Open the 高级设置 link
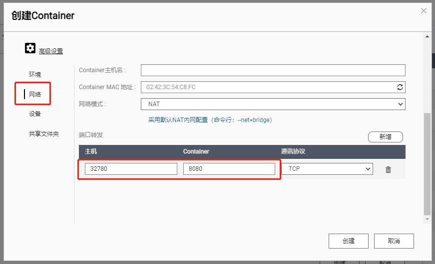 point(51,51)
